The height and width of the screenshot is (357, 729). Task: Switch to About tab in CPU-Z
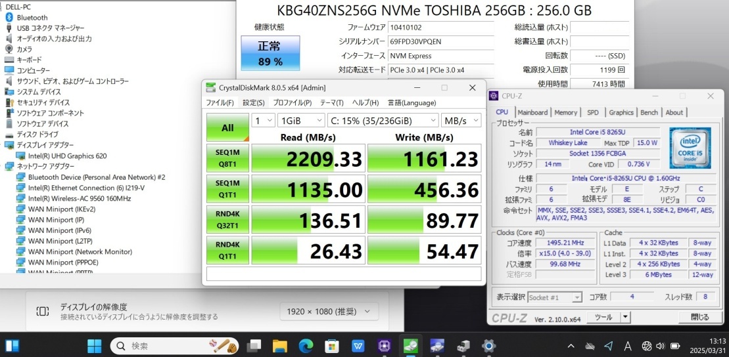pos(674,112)
